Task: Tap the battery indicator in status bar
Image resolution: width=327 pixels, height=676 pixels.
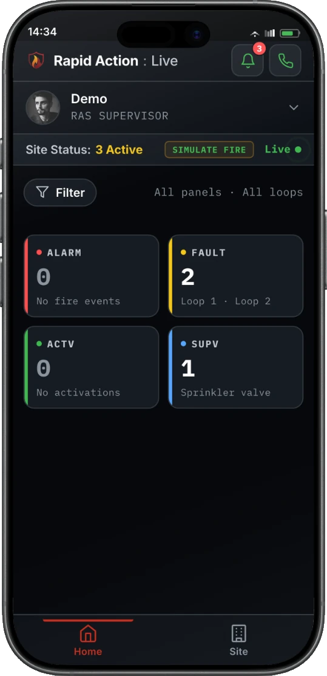Action: [x=289, y=33]
